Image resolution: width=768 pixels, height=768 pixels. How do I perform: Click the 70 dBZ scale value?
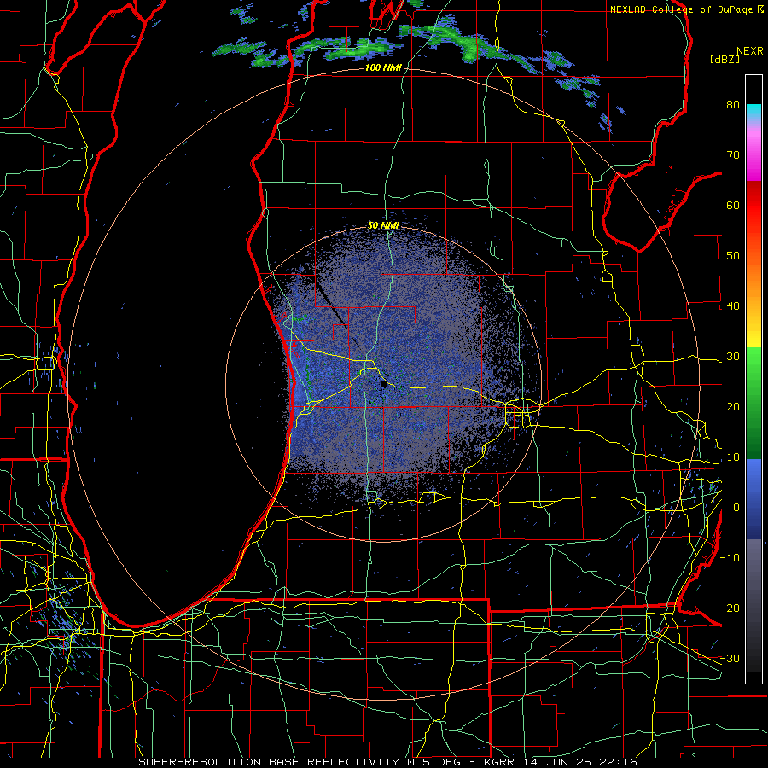pyautogui.click(x=733, y=155)
